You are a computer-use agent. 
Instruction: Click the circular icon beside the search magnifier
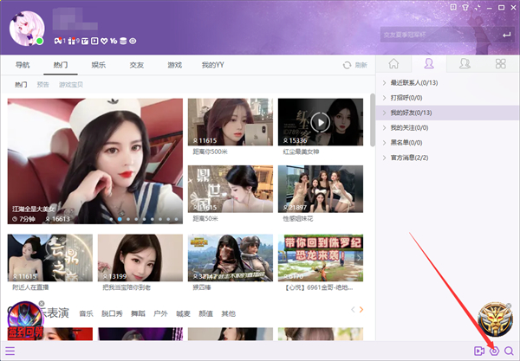(x=494, y=351)
